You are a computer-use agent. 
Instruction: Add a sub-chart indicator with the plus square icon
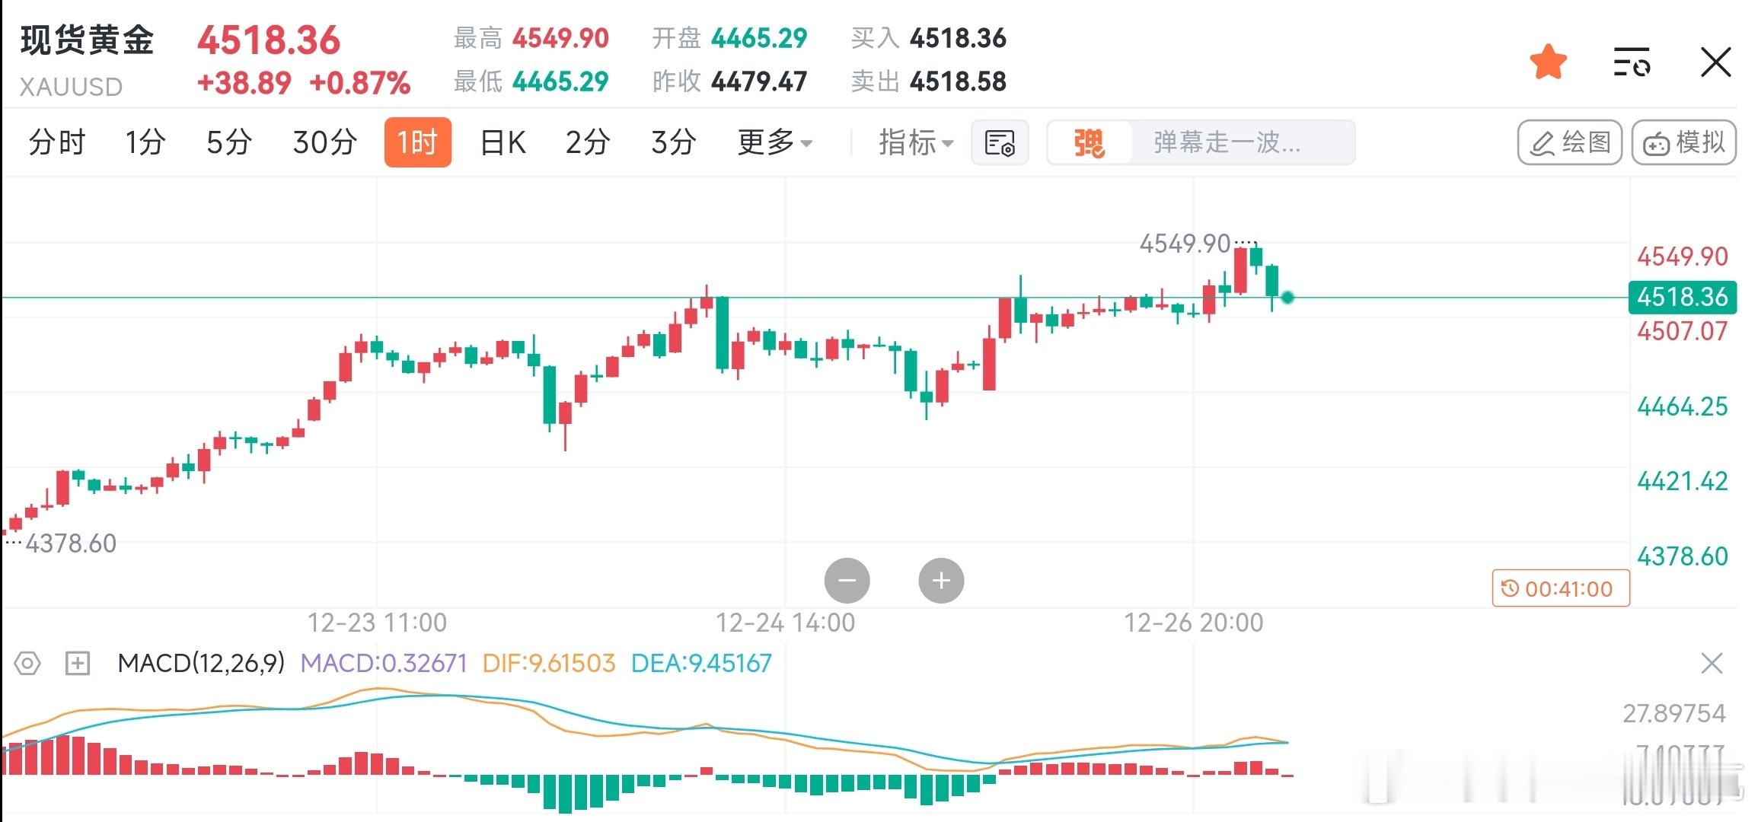click(78, 664)
